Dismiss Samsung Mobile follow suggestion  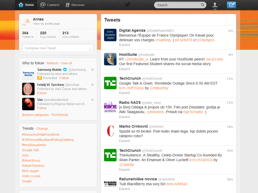click(x=92, y=70)
